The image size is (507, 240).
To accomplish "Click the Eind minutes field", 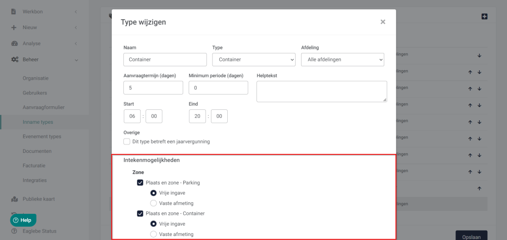I will pos(219,116).
